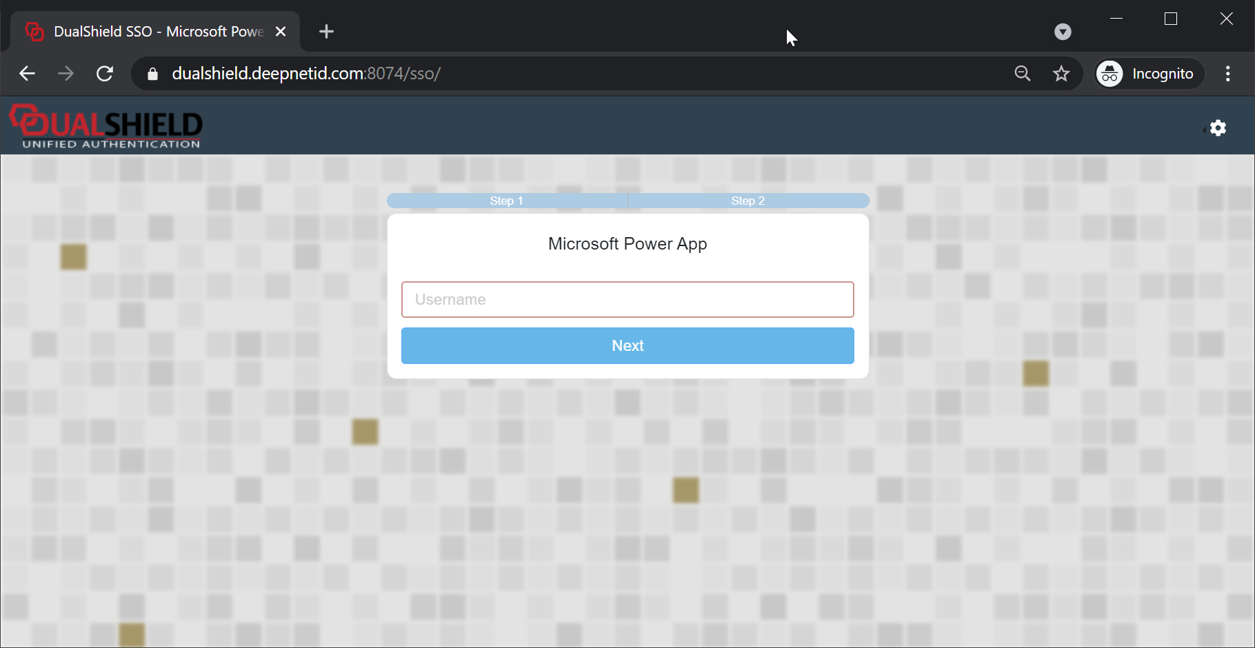
Task: Go back to the previous page
Action: pyautogui.click(x=28, y=74)
